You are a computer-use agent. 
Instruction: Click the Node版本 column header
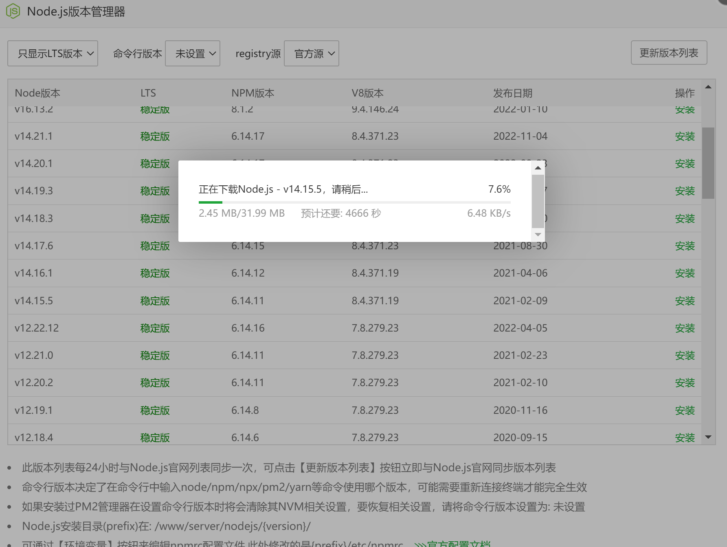pyautogui.click(x=37, y=93)
